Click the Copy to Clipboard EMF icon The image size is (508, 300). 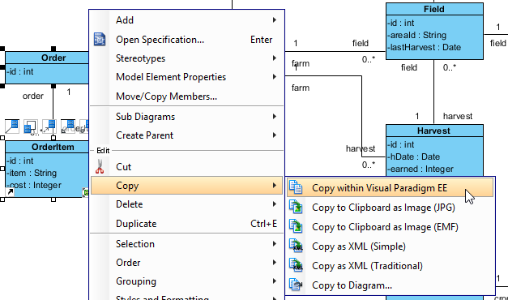coord(296,226)
